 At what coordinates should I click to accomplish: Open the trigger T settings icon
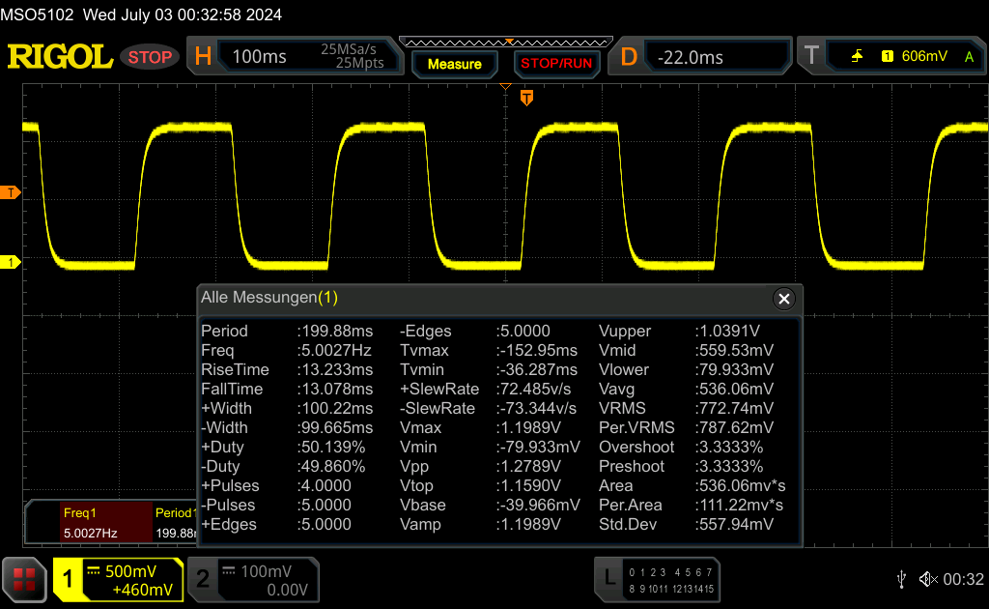811,55
